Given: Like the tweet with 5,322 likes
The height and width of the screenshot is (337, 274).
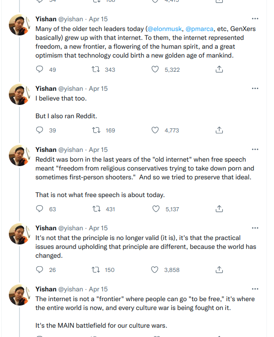Looking at the screenshot, I should pos(155,69).
